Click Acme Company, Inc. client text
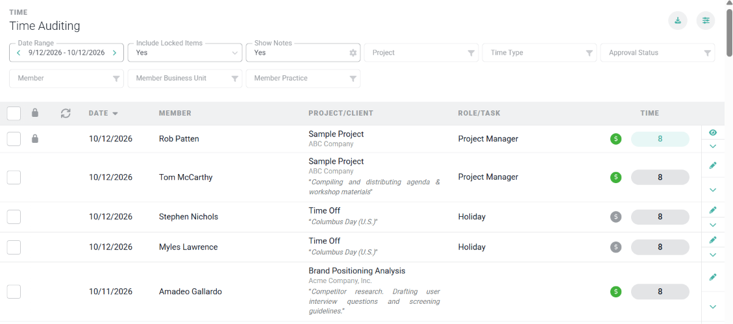 pyautogui.click(x=340, y=281)
